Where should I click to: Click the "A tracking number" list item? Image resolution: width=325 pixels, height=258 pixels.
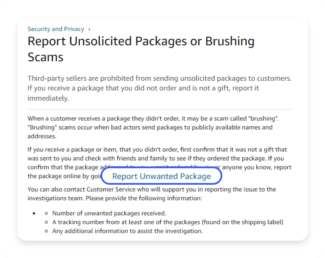pyautogui.click(x=167, y=222)
